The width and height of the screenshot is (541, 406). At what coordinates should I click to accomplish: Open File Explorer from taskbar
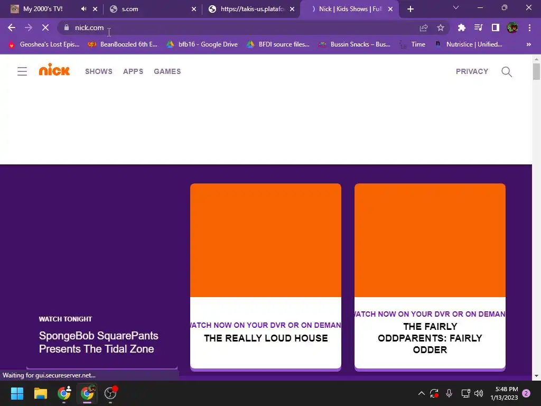point(40,393)
